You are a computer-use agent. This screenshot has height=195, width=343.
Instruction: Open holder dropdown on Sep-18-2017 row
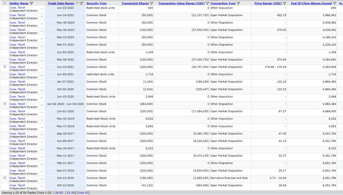pos(42,135)
